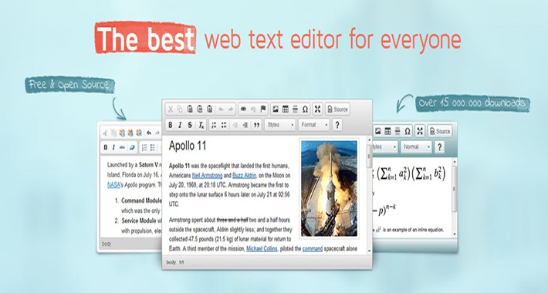This screenshot has height=293, width=548.
Task: Follow the command link in the article
Action: [312, 248]
